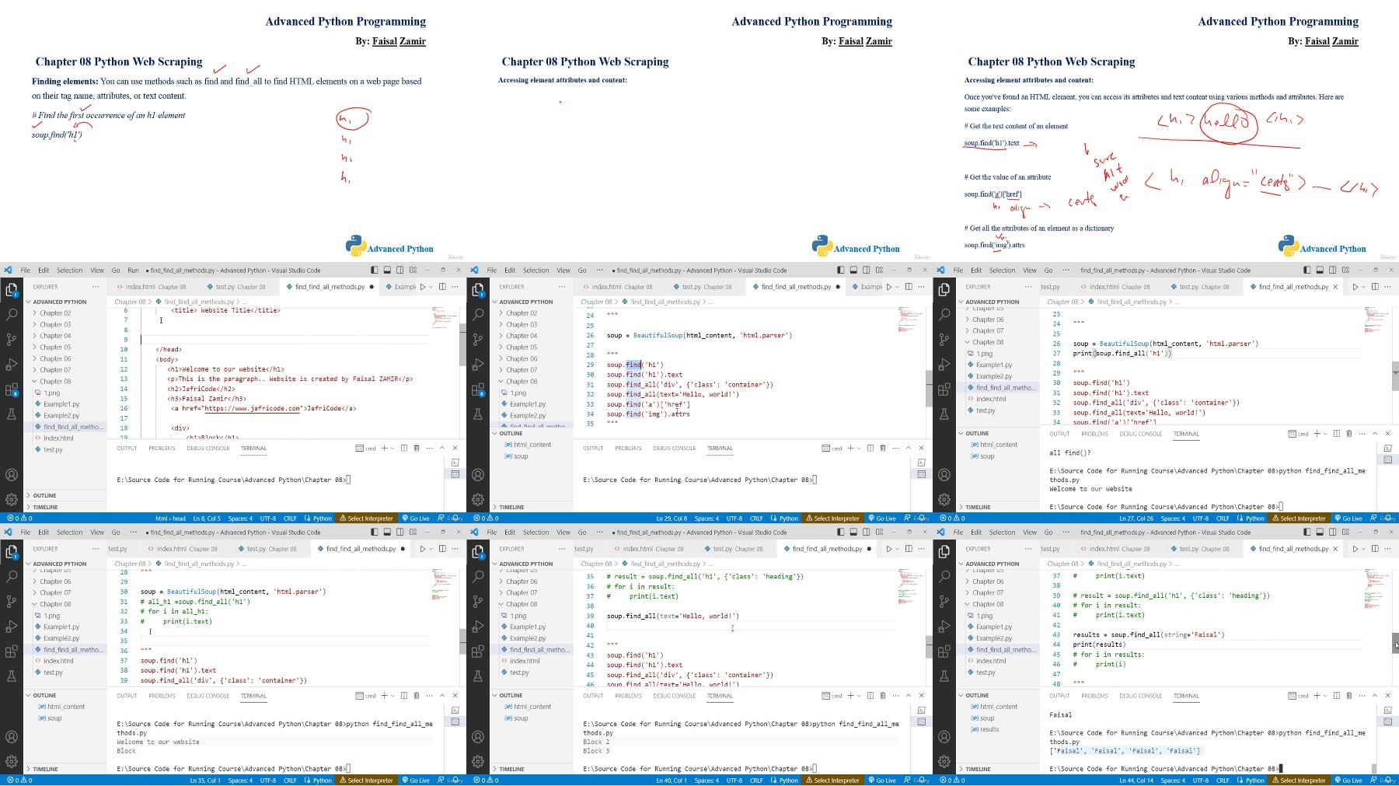
Task: Click the UTF-8 encoding in the Ln 40, Col 1 window
Action: 734,781
